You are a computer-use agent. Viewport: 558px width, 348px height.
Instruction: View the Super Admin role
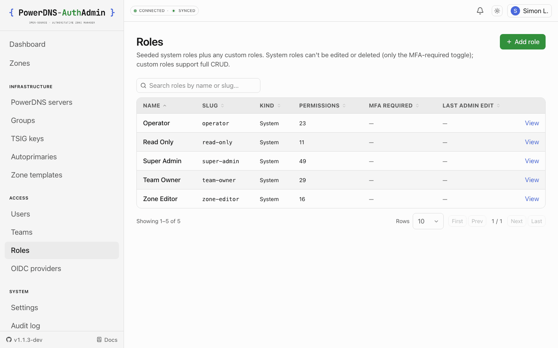click(532, 161)
